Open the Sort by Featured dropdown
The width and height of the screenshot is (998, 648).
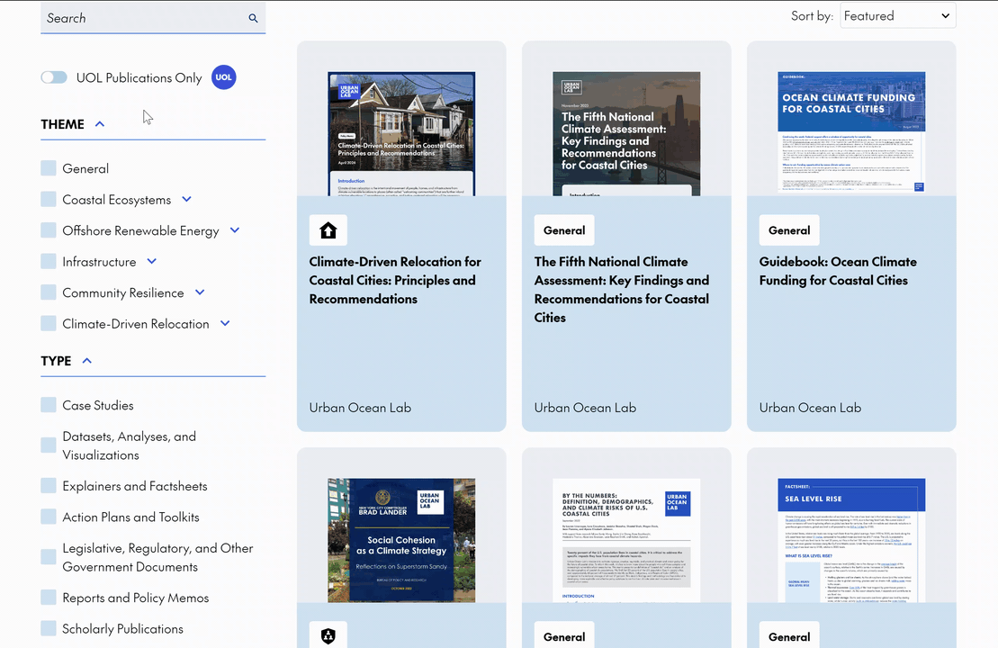[x=897, y=16]
